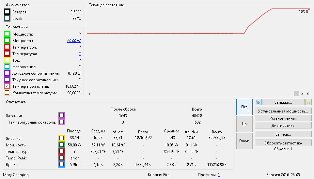Screen dimensions: 314x179
Task: Click puff count 1643 after reset
Action: coord(123,116)
